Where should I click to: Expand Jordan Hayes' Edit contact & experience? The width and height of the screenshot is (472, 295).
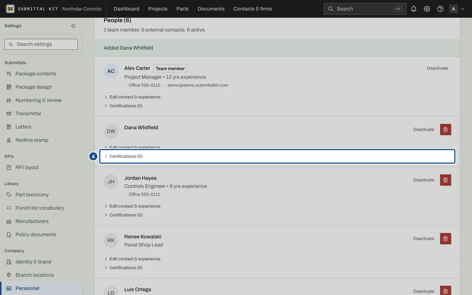[132, 206]
